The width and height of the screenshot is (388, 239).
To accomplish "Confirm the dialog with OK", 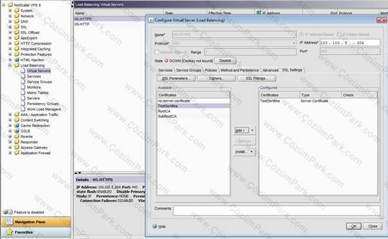I will point(354,226).
